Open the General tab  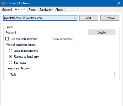[x=7, y=10]
